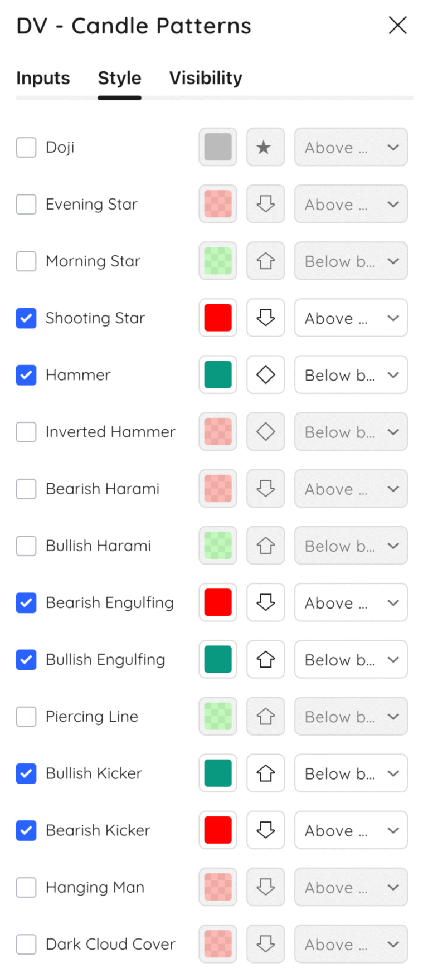Click the down arrow shape for Shooting Star
This screenshot has width=428, height=978.
point(266,318)
